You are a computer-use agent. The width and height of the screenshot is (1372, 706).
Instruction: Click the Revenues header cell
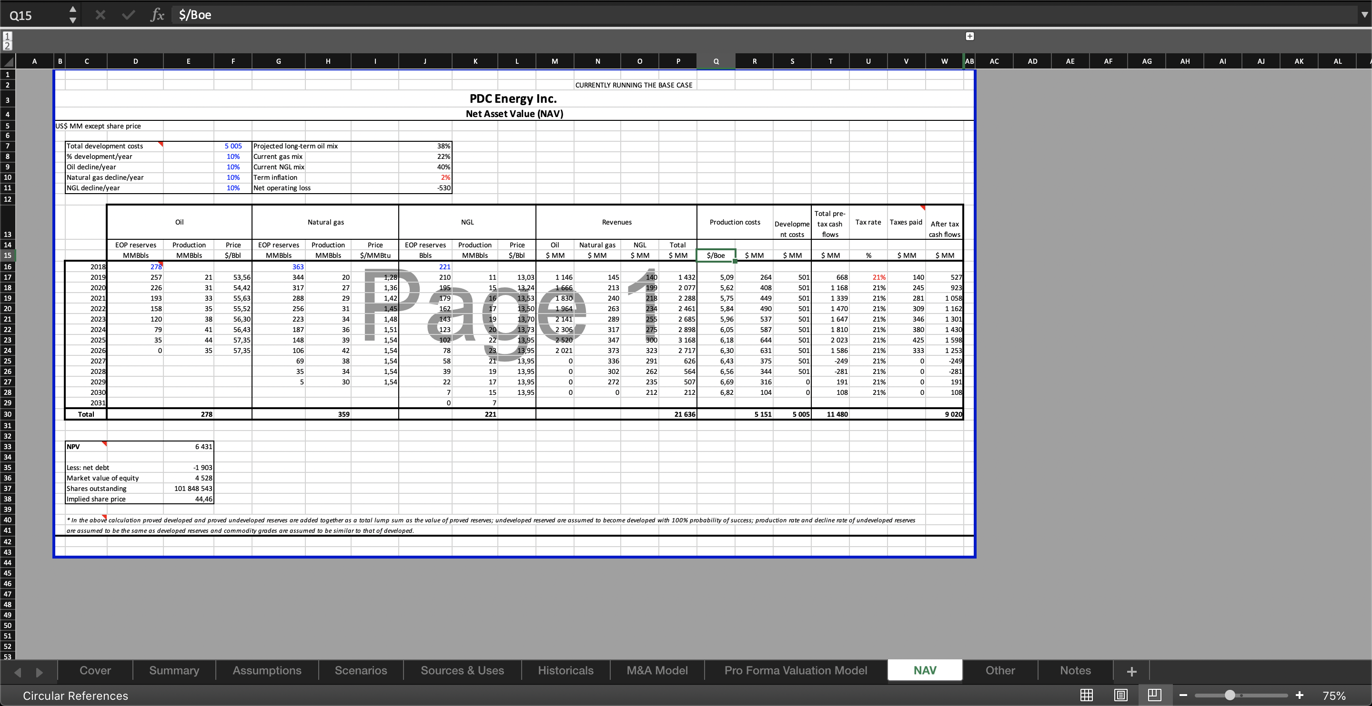point(617,222)
